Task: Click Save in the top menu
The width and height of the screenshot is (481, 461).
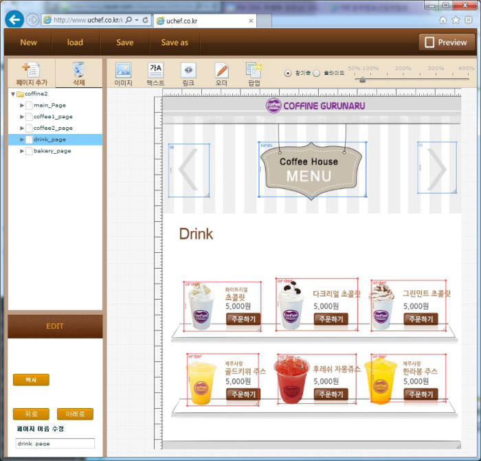Action: click(x=125, y=43)
